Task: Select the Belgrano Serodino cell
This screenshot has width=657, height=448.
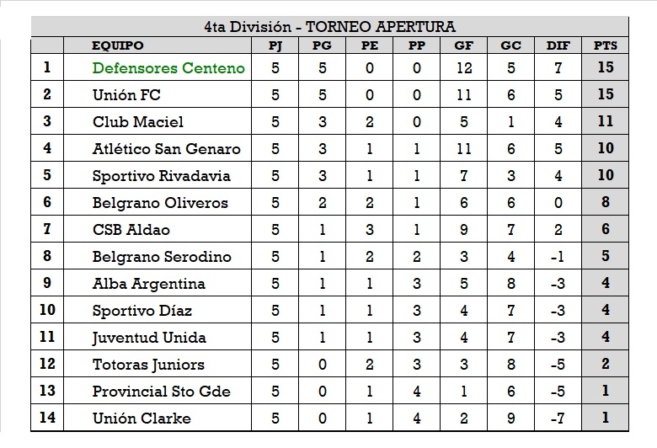Action: pos(162,257)
